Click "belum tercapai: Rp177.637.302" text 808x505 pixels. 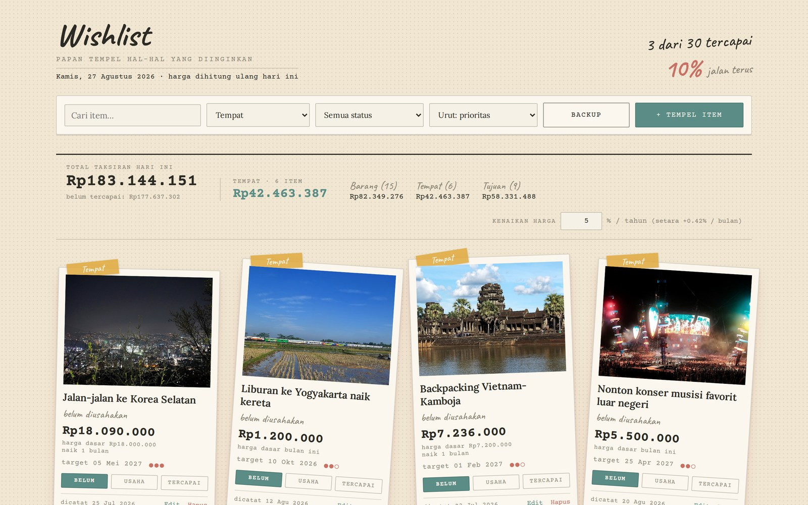click(123, 197)
